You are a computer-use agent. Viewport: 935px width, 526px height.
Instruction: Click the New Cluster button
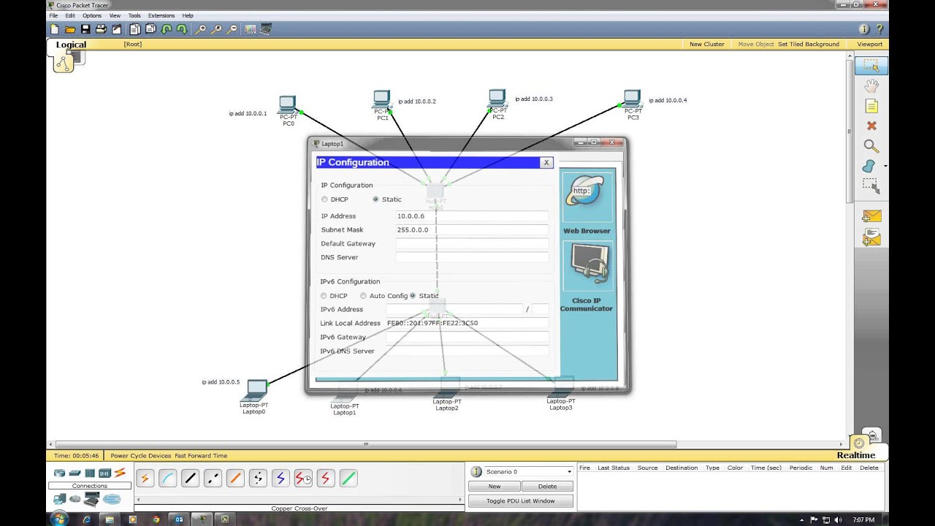click(x=707, y=44)
